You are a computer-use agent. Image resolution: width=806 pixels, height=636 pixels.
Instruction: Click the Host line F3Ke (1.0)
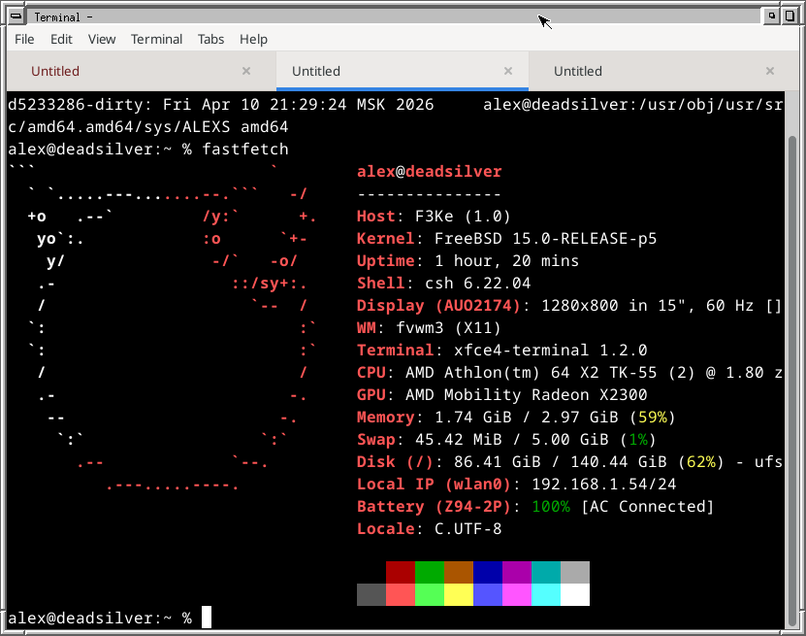click(x=434, y=217)
